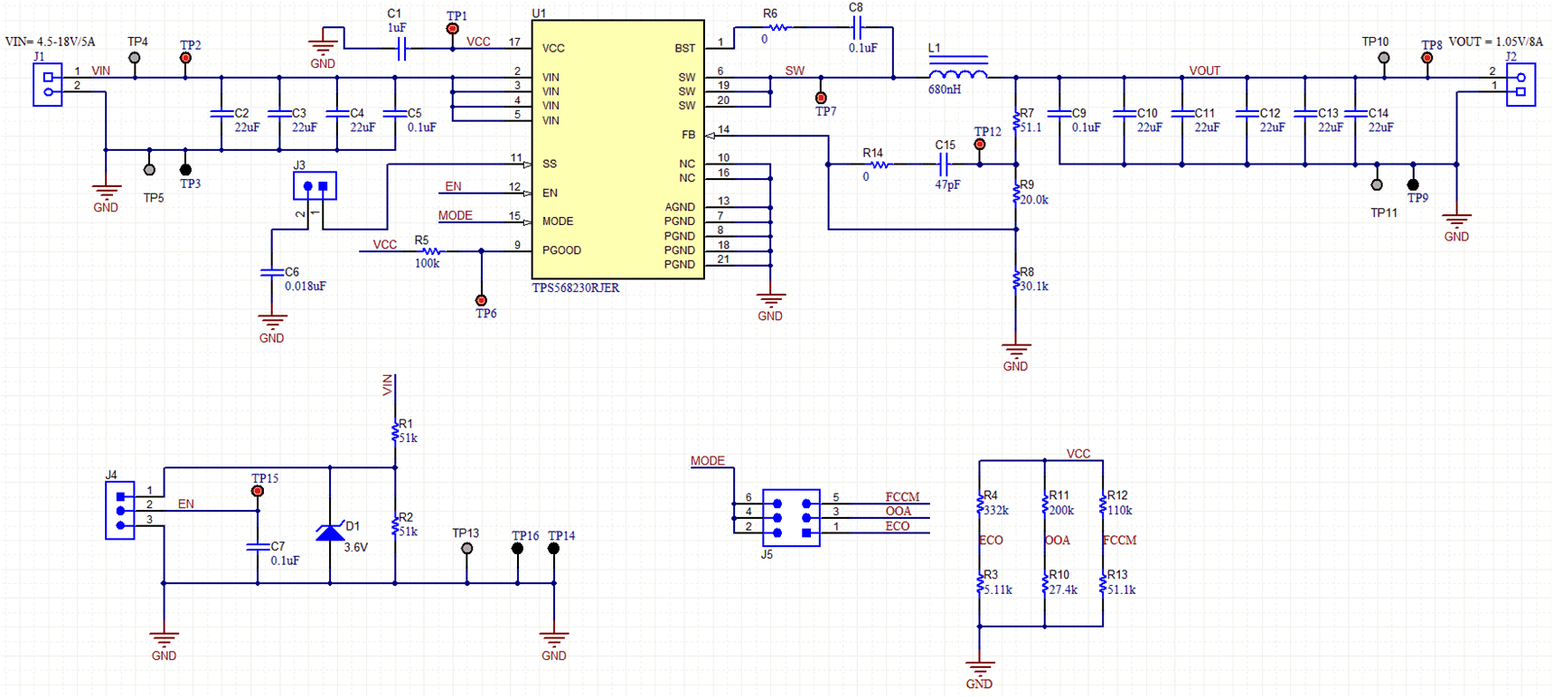
Task: Click the 'FCCM' net label at J5
Action: point(902,497)
